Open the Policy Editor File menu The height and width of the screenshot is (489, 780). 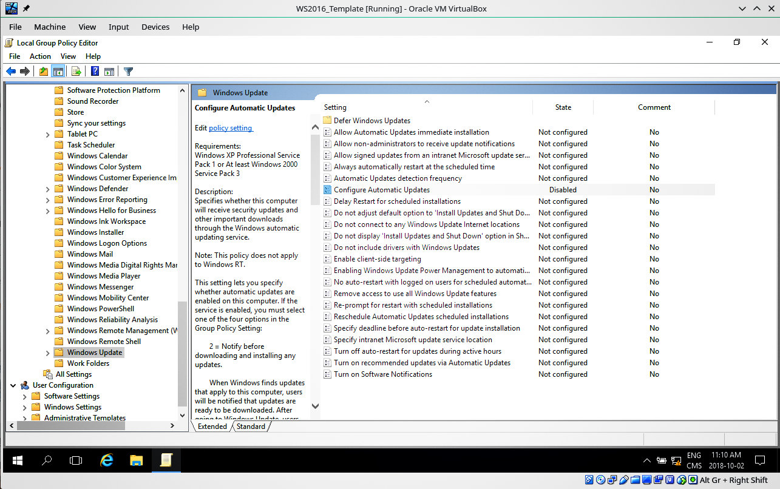[15, 56]
